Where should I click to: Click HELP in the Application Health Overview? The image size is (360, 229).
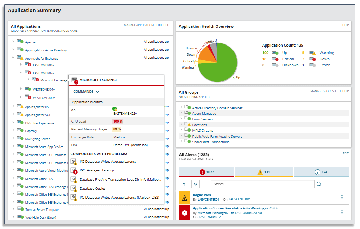pyautogui.click(x=346, y=25)
